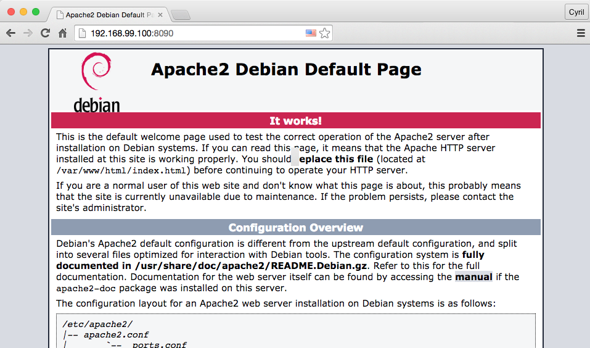Screen dimensions: 590x348
Task: Go back to the previous page
Action: pyautogui.click(x=11, y=33)
